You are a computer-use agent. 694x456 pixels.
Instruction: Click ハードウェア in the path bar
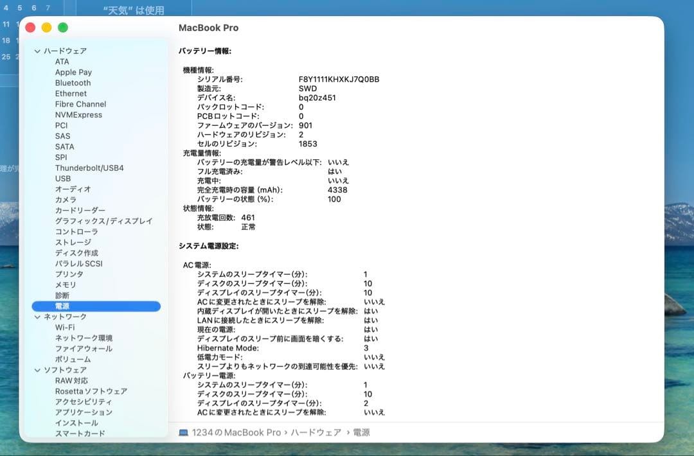click(x=316, y=433)
